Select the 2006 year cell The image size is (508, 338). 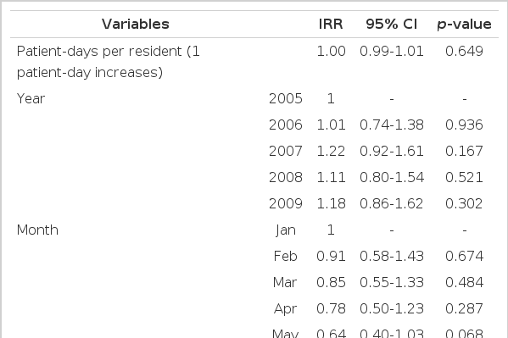[286, 125]
